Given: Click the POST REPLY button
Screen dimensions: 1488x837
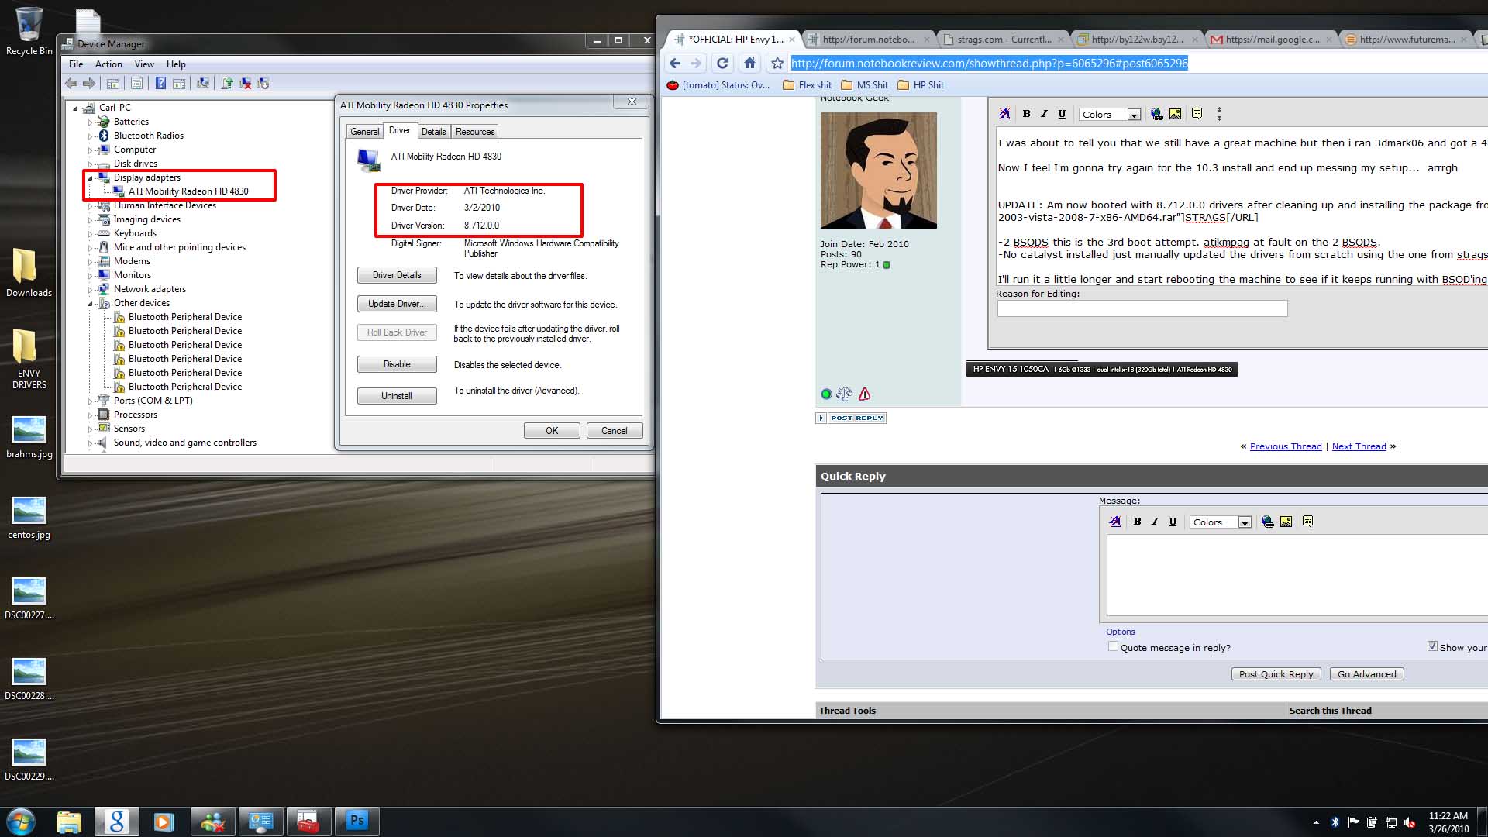Looking at the screenshot, I should pos(851,418).
